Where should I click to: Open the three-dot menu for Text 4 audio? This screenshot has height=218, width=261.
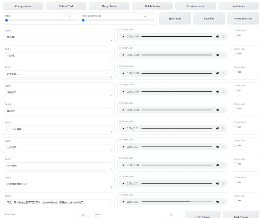(223, 110)
